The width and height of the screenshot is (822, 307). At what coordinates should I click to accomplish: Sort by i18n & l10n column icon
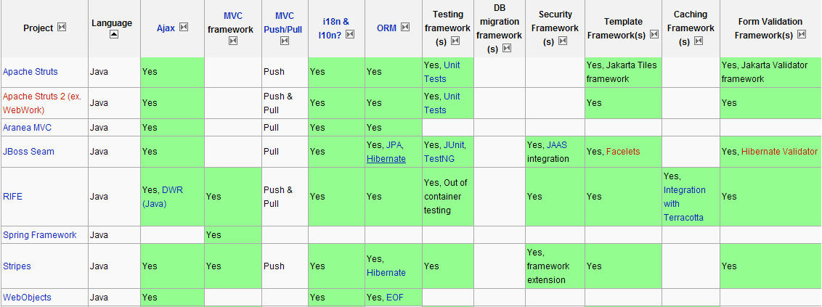pyautogui.click(x=350, y=35)
